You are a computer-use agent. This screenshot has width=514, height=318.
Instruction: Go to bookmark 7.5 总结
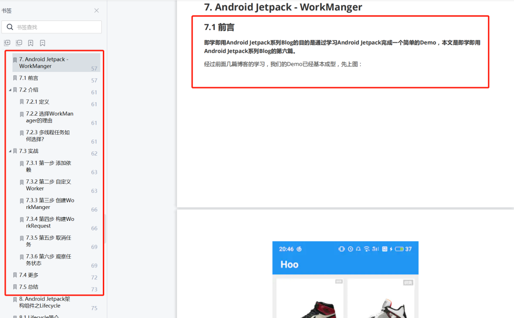click(29, 287)
